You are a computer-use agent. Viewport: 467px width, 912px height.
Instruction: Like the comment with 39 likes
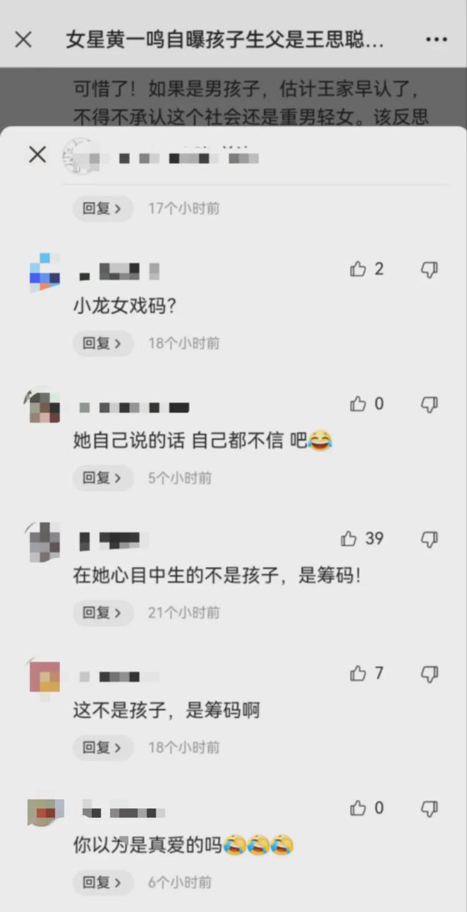(x=349, y=539)
